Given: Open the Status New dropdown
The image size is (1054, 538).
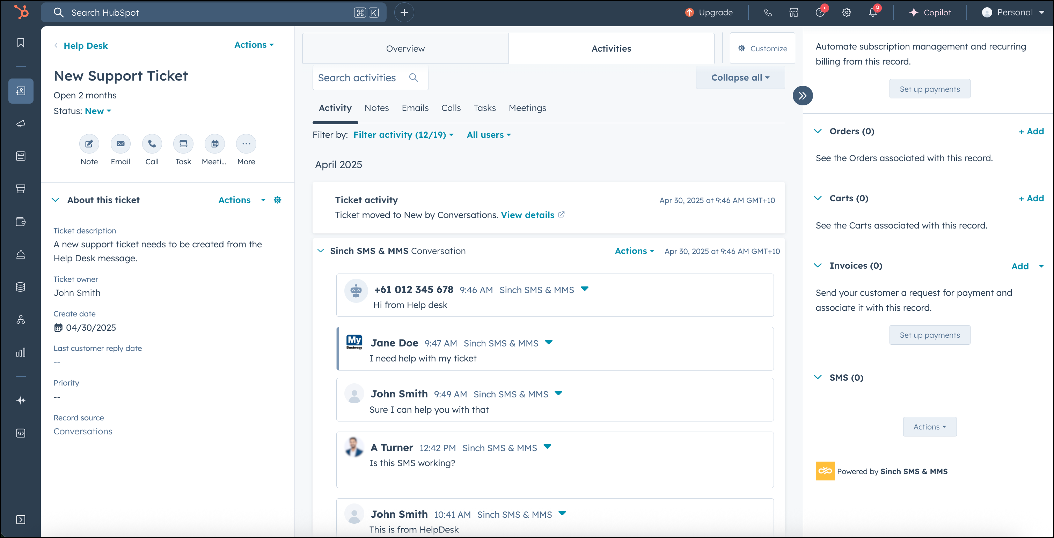Looking at the screenshot, I should [98, 111].
